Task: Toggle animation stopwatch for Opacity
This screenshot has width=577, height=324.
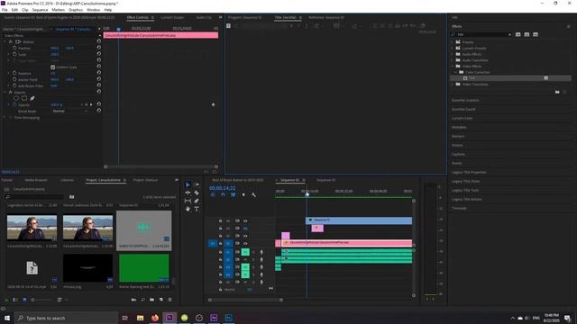Action: tap(14, 104)
